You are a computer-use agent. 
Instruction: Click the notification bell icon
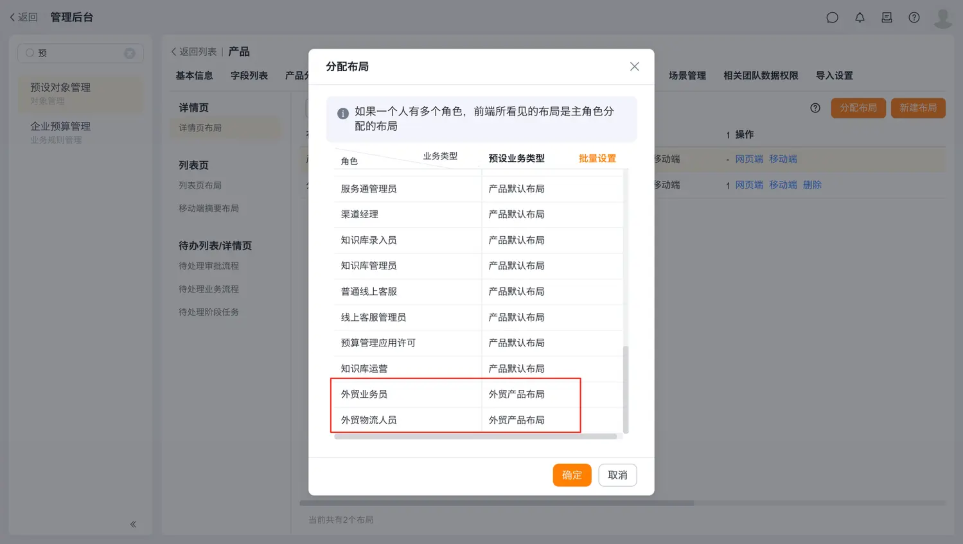[859, 18]
